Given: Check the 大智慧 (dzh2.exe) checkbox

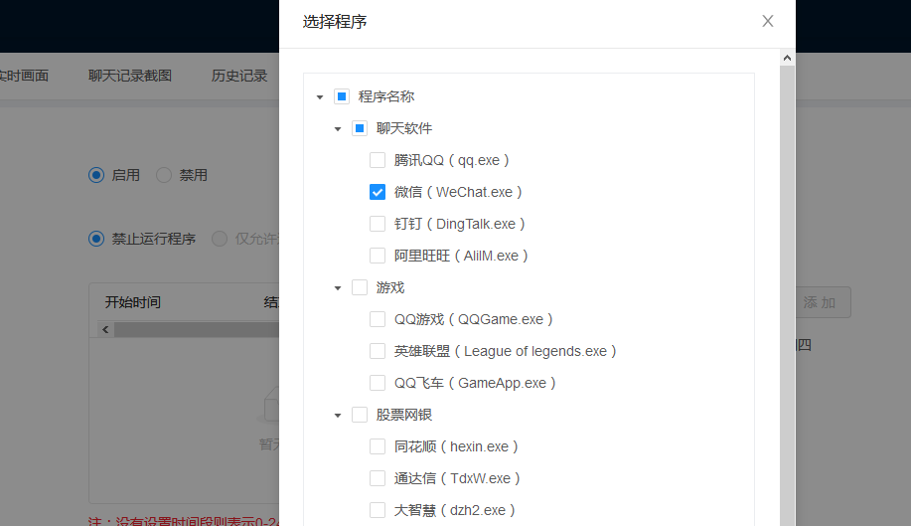Looking at the screenshot, I should tap(378, 510).
